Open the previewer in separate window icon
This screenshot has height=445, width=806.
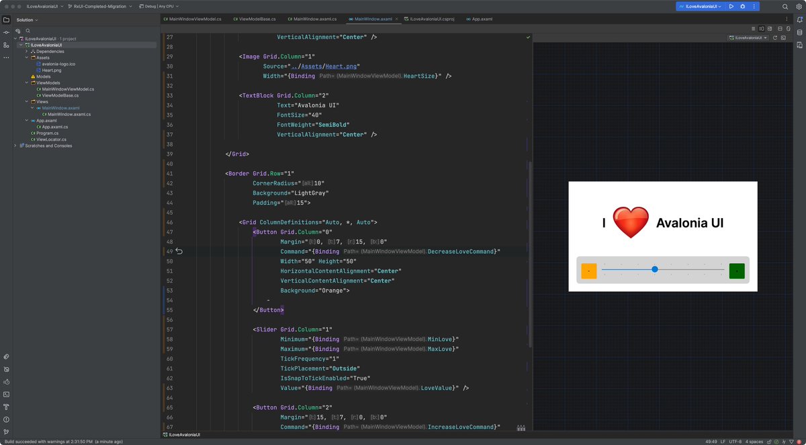point(783,38)
